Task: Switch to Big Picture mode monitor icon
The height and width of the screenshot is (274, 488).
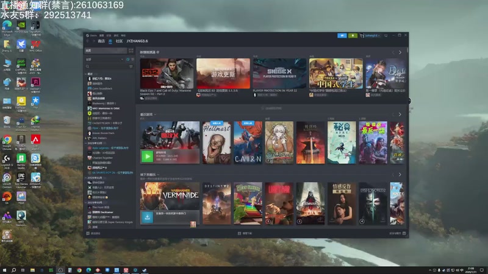Action: 386,35
